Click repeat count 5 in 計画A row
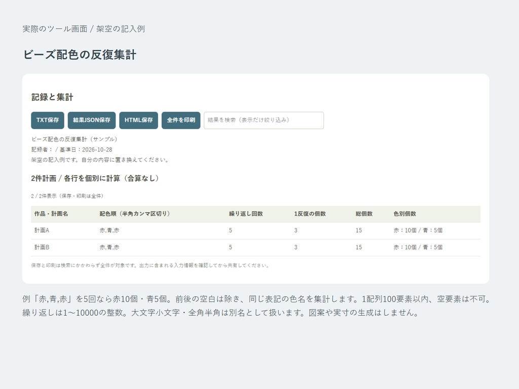 click(231, 230)
